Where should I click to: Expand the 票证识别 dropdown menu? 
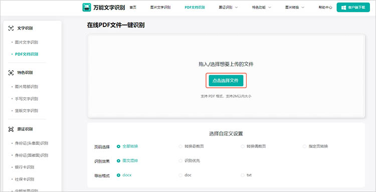tap(228, 8)
